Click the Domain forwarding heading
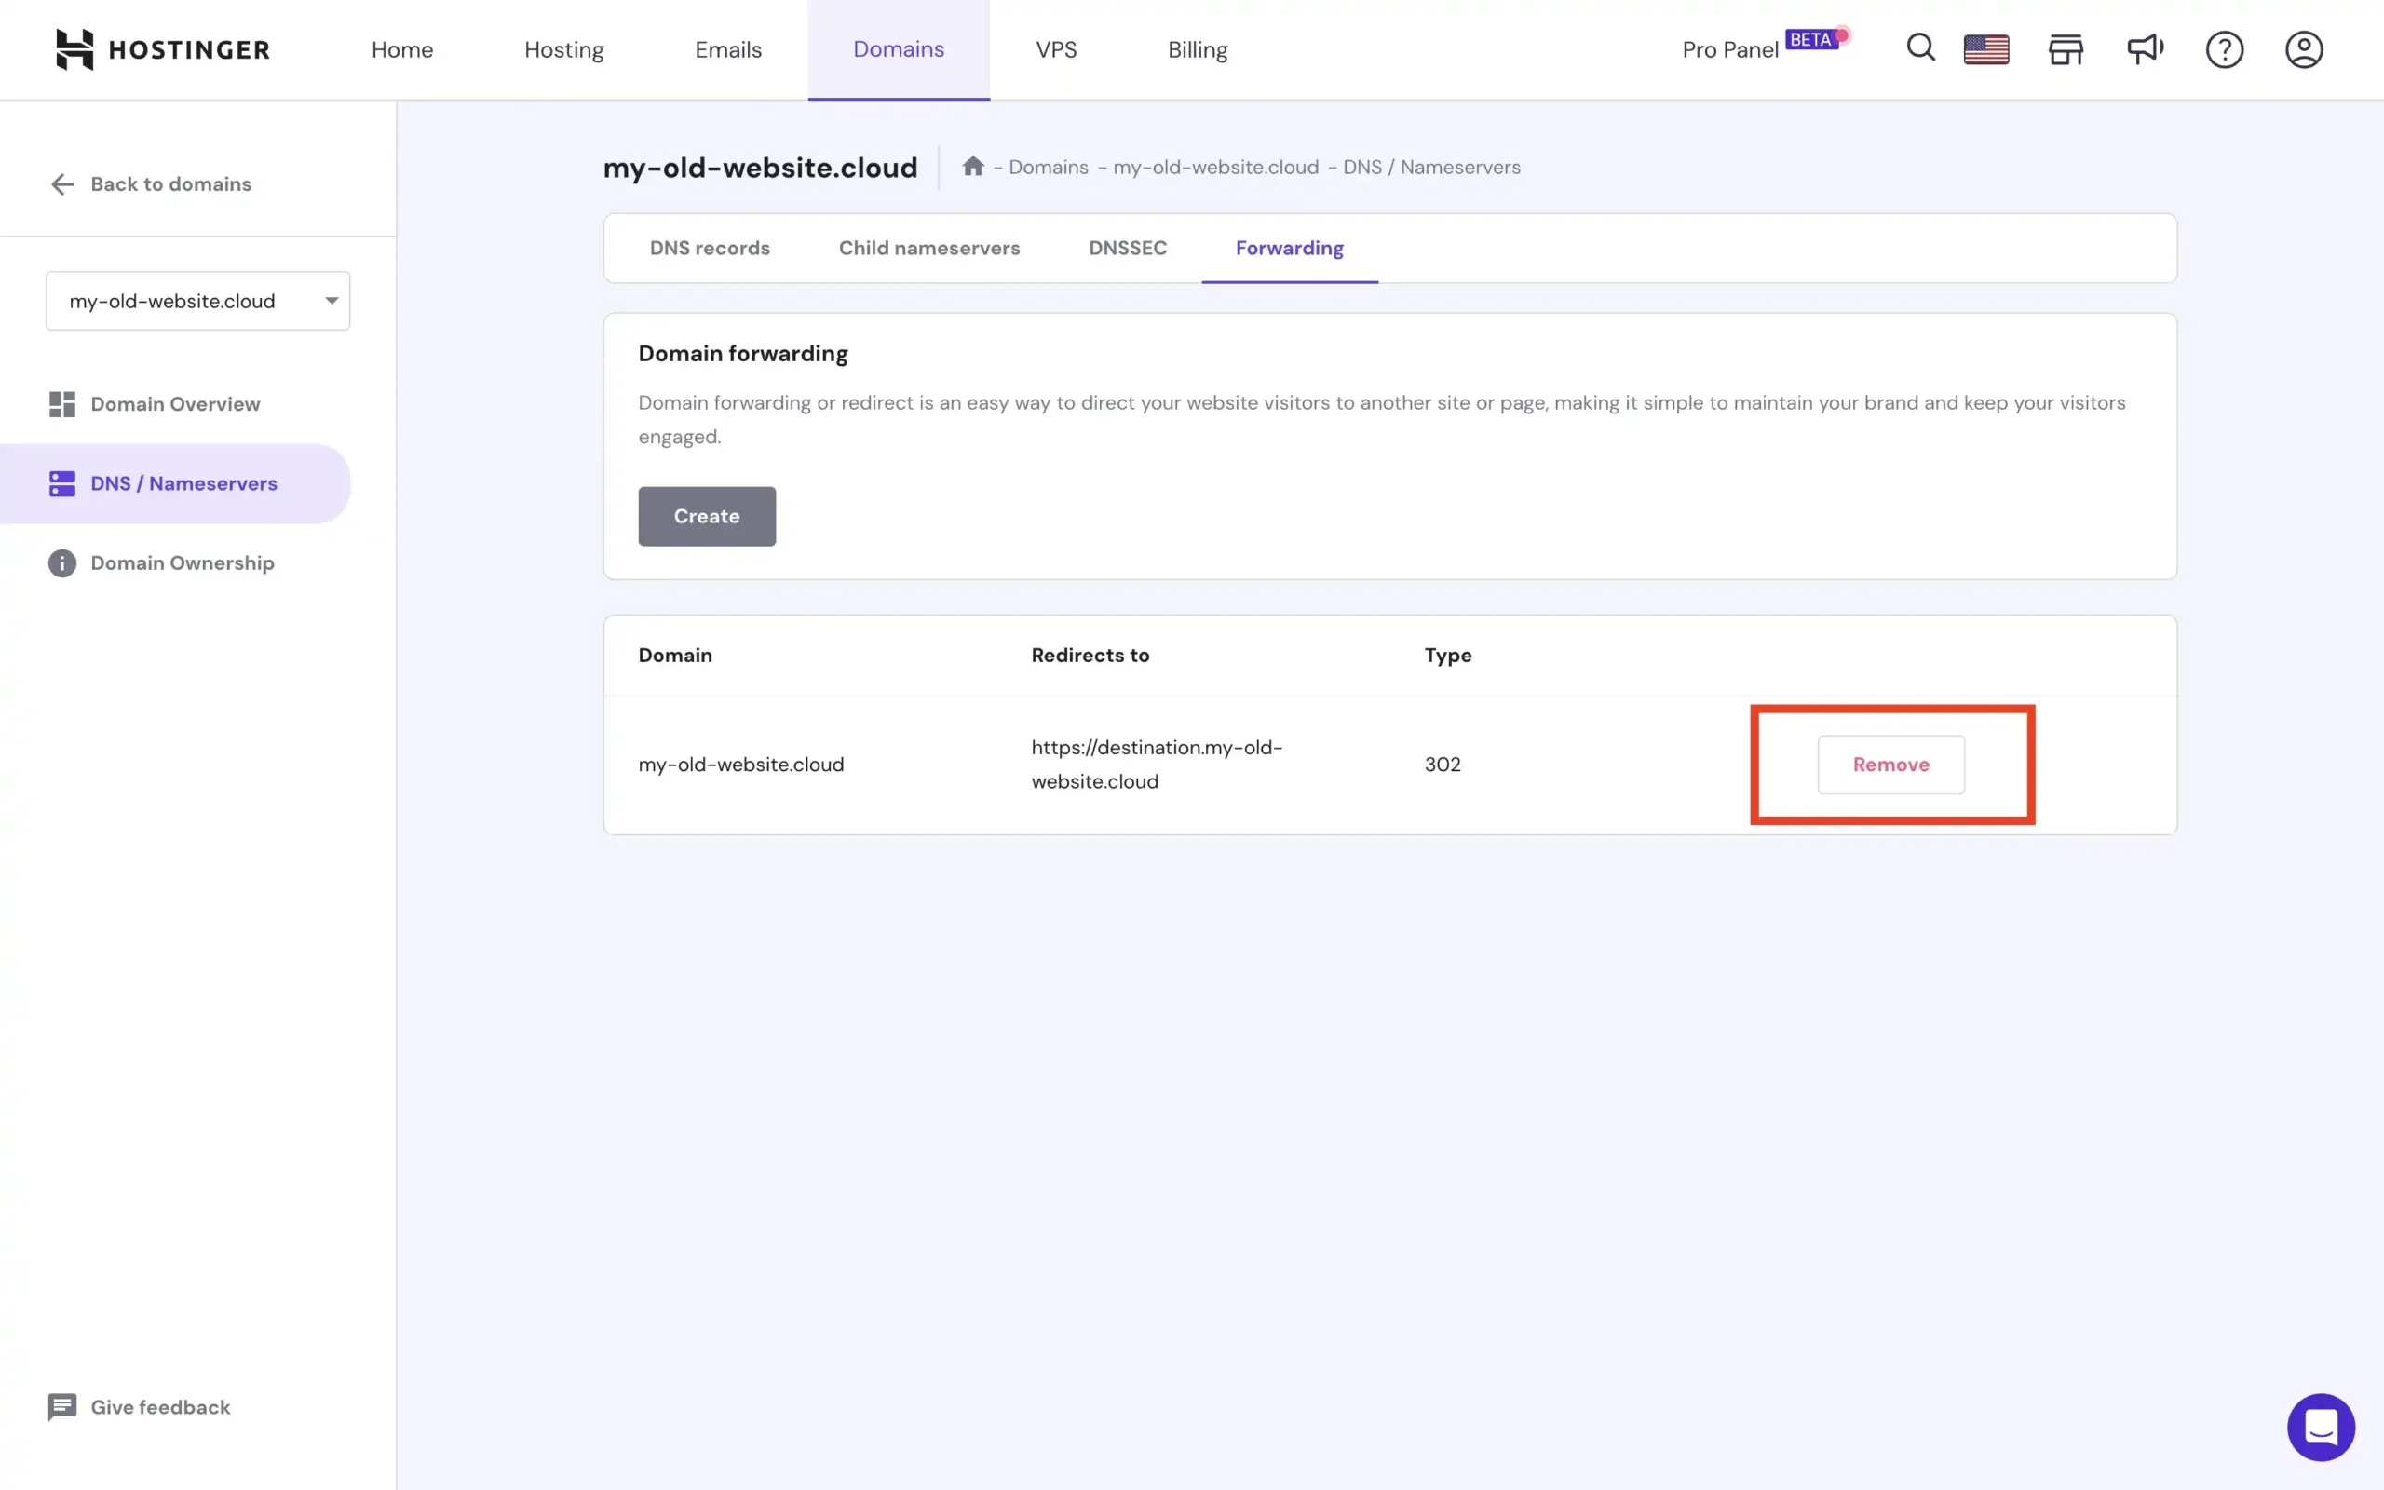 pos(743,354)
